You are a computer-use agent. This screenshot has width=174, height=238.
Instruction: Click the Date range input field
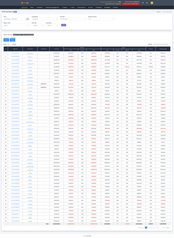[15, 19]
